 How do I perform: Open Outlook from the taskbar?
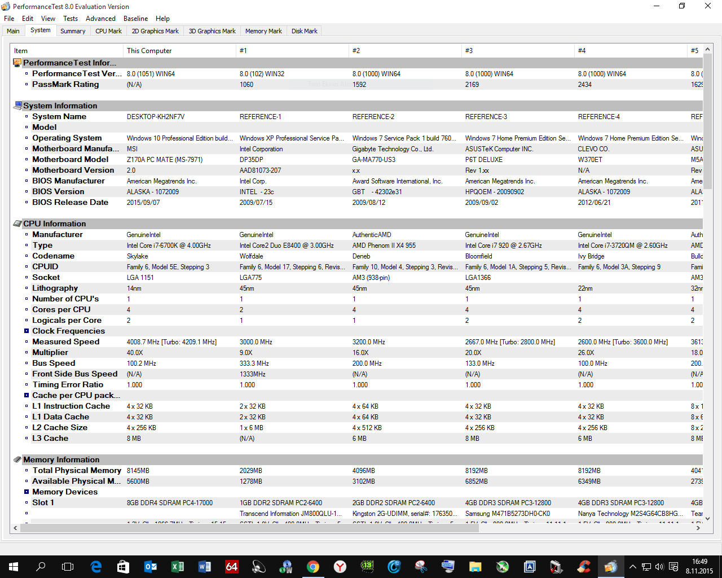pos(151,566)
